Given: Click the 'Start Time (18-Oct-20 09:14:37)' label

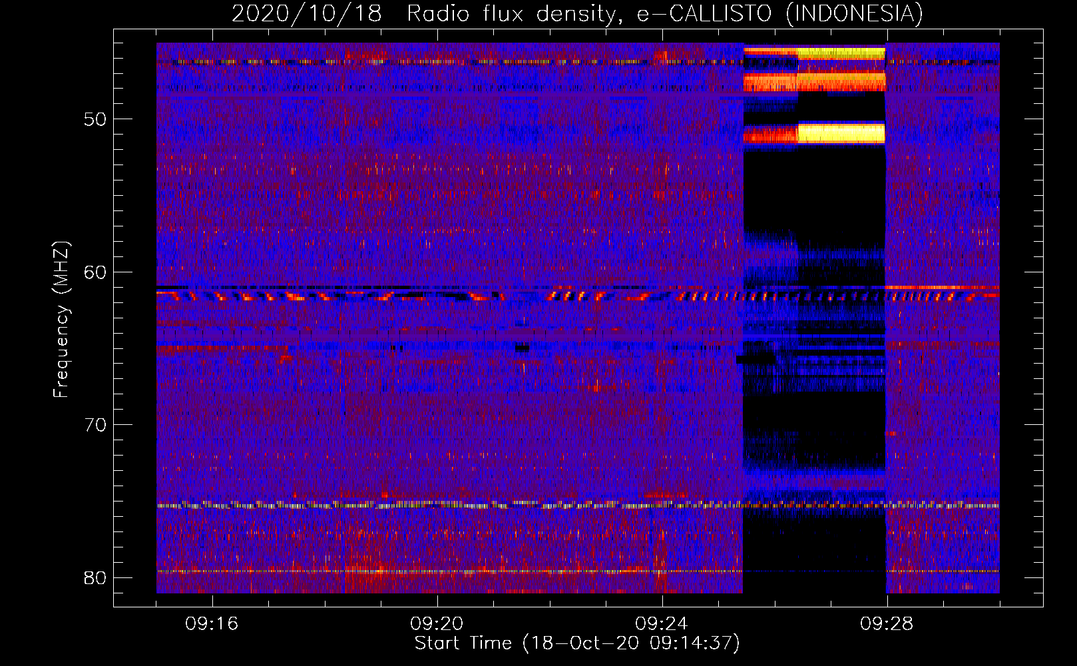Looking at the screenshot, I should (x=577, y=643).
